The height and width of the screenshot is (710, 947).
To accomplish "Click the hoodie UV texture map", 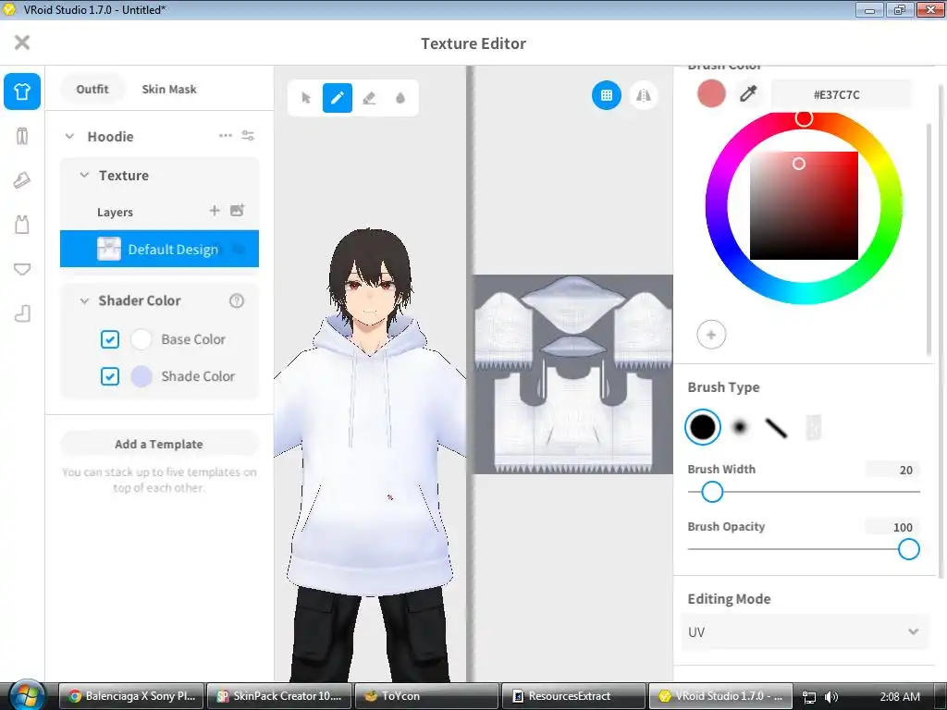I will (572, 374).
